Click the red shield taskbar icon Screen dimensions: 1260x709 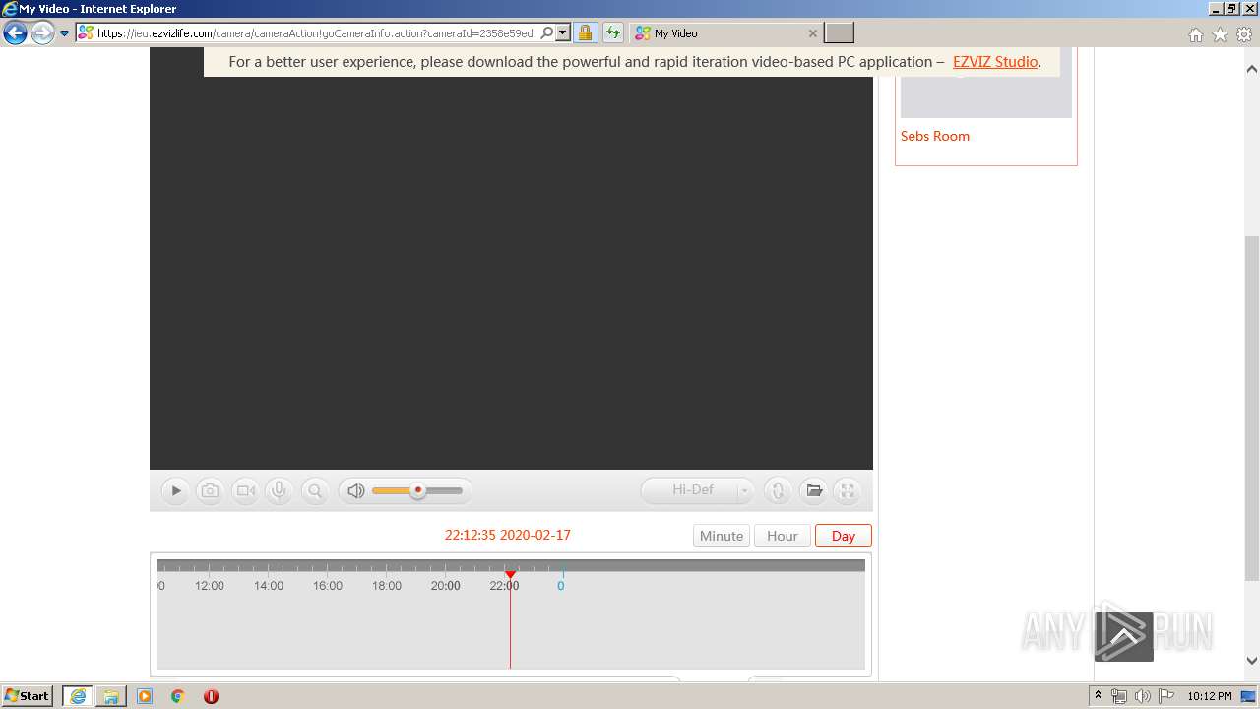tap(211, 696)
